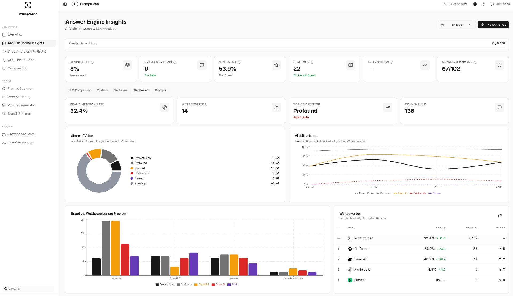Open Prompt Scanner tool
Viewport: 513px width, 296px height.
coord(28,88)
